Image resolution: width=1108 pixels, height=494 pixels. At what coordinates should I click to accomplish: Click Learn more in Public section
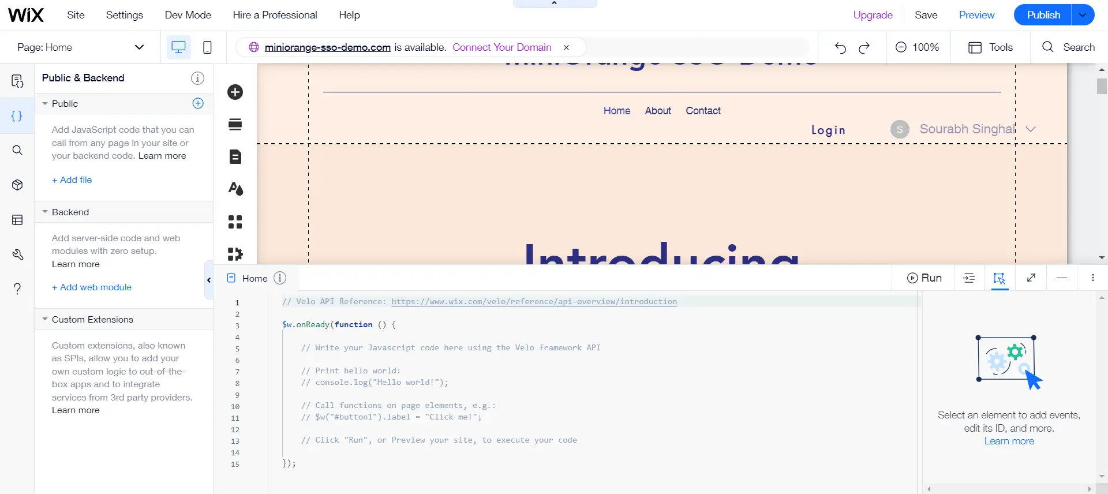tap(162, 156)
